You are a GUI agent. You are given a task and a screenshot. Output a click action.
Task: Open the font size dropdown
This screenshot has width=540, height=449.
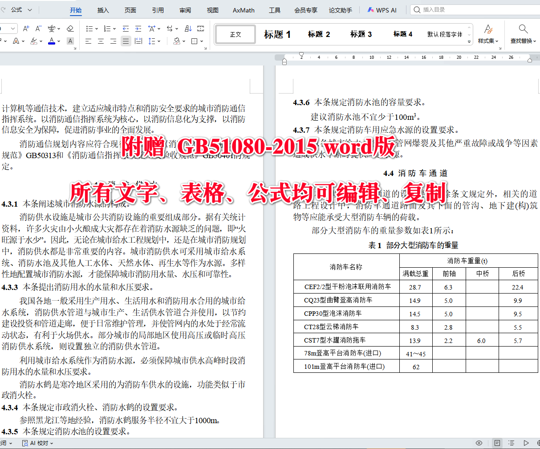click(x=14, y=29)
